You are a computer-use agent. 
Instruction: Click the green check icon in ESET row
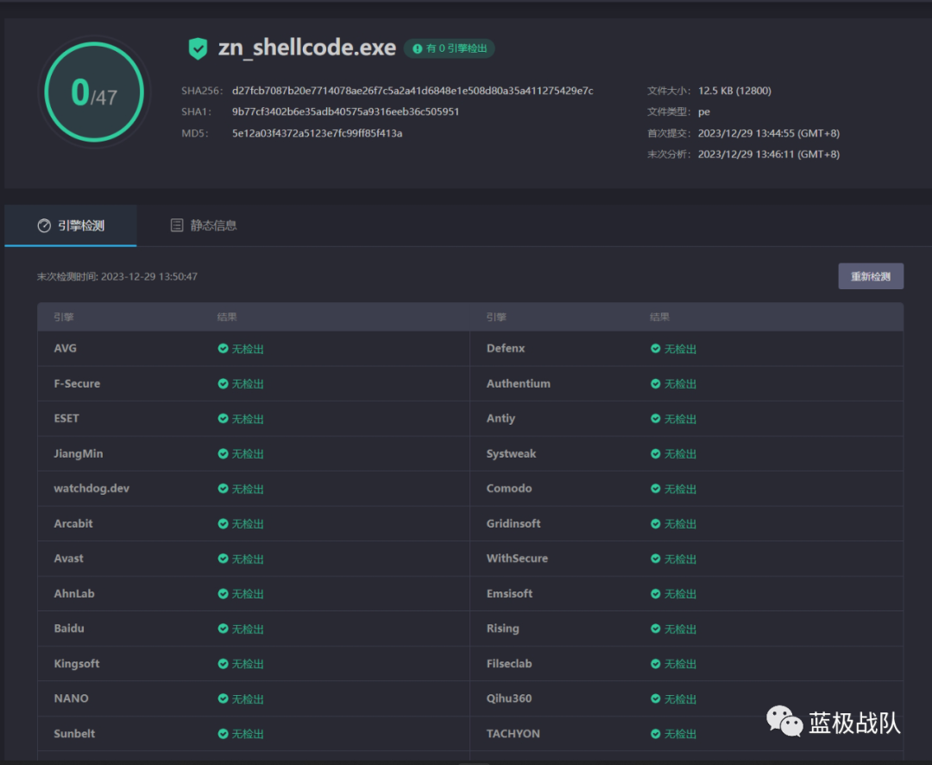(x=223, y=419)
